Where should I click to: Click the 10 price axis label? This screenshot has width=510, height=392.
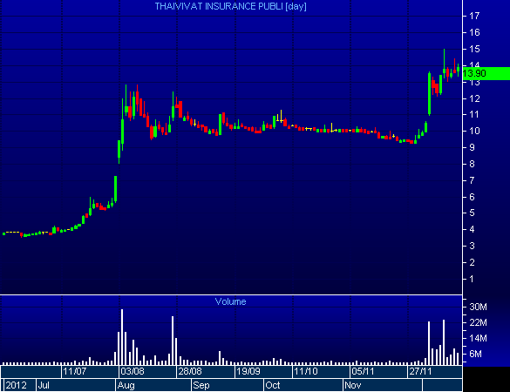pos(474,131)
